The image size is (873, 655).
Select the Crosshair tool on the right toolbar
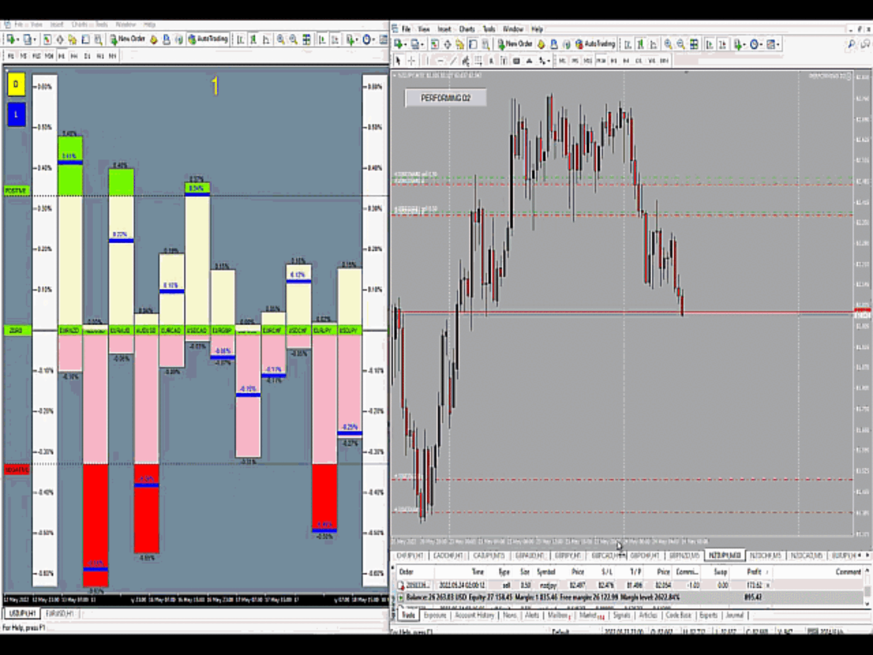click(x=412, y=61)
